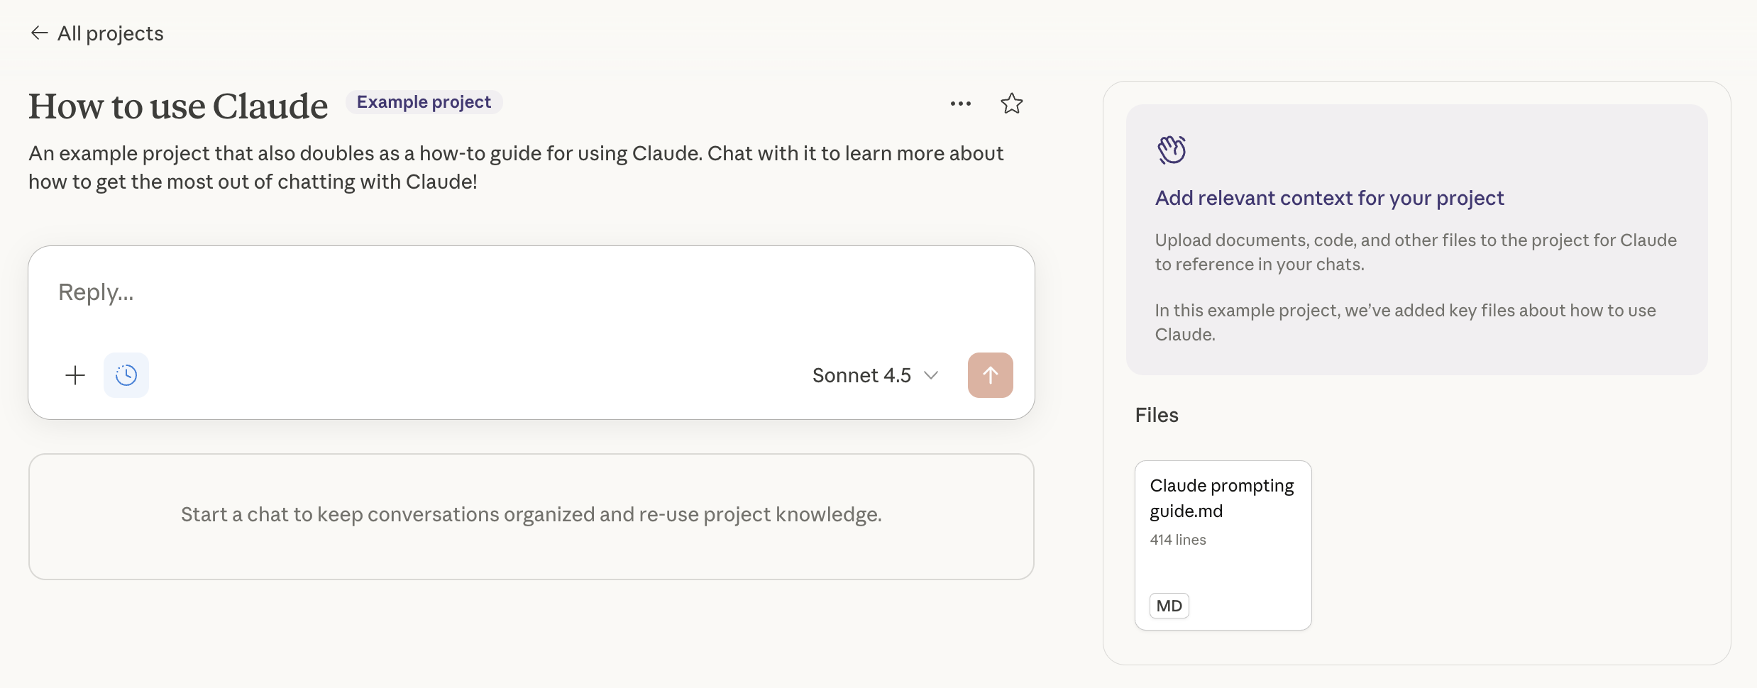Image resolution: width=1757 pixels, height=688 pixels.
Task: Click the MD file type badge
Action: (1169, 606)
